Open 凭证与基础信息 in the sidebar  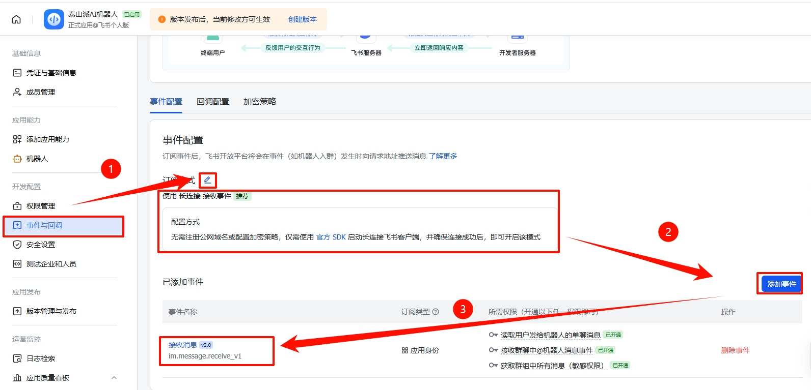pyautogui.click(x=51, y=73)
